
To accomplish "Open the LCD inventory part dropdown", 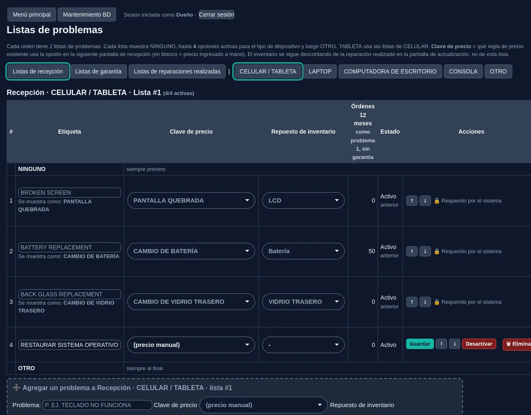I will coord(303,200).
